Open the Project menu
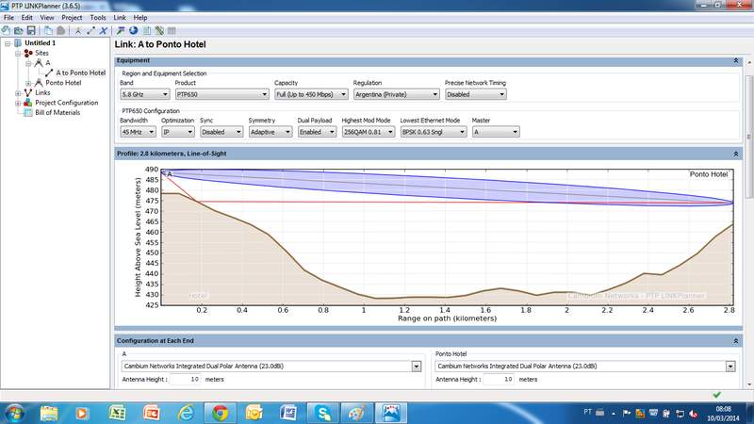This screenshot has height=424, width=754. pos(72,17)
